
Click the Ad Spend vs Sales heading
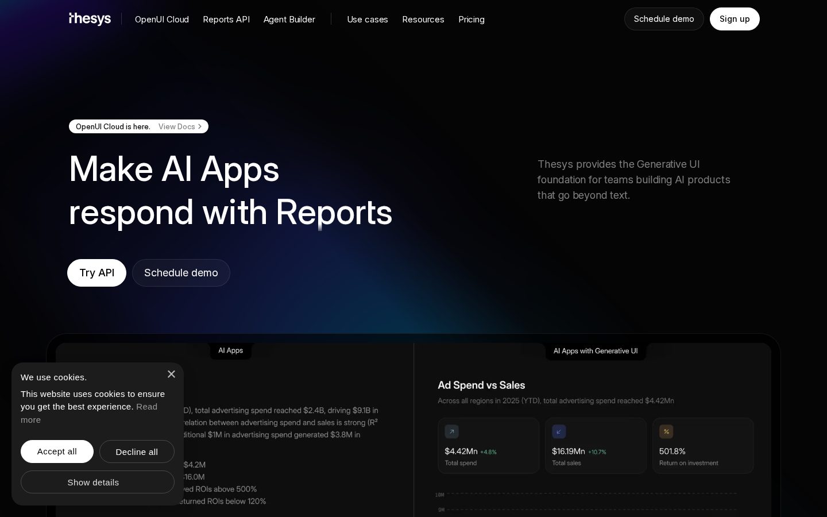(x=481, y=385)
